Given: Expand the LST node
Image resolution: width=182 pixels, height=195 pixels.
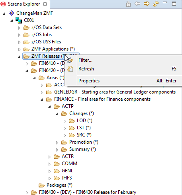Looking at the screenshot, I should pos(65,128).
